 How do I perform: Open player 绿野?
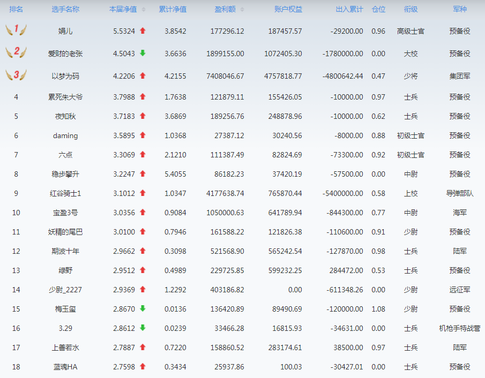[x=65, y=270]
